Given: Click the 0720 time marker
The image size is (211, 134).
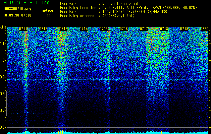Looking at the screenshot, I should (x=204, y=29).
